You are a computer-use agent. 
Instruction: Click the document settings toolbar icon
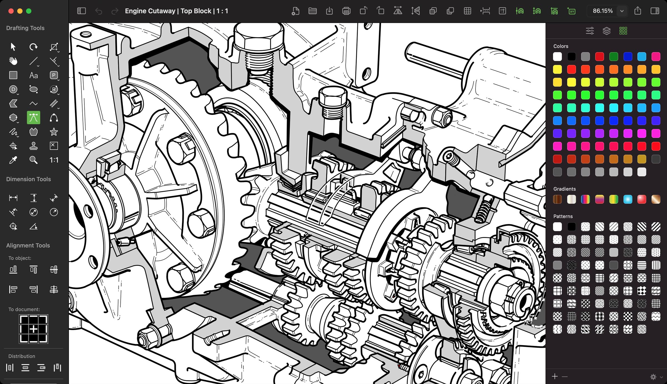(x=295, y=11)
